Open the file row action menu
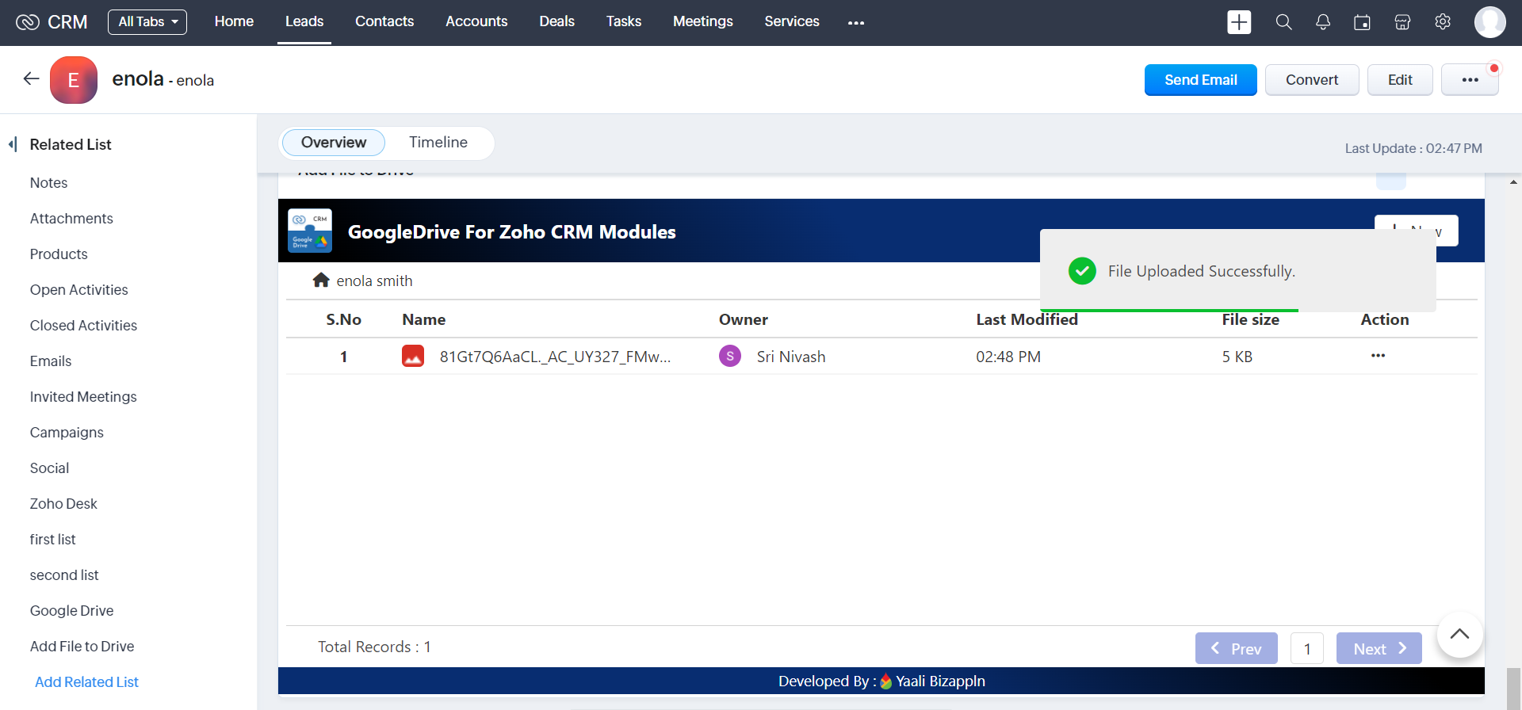 (x=1378, y=356)
